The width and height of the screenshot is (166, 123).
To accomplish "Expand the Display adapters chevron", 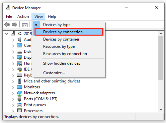I will click(x=13, y=58).
